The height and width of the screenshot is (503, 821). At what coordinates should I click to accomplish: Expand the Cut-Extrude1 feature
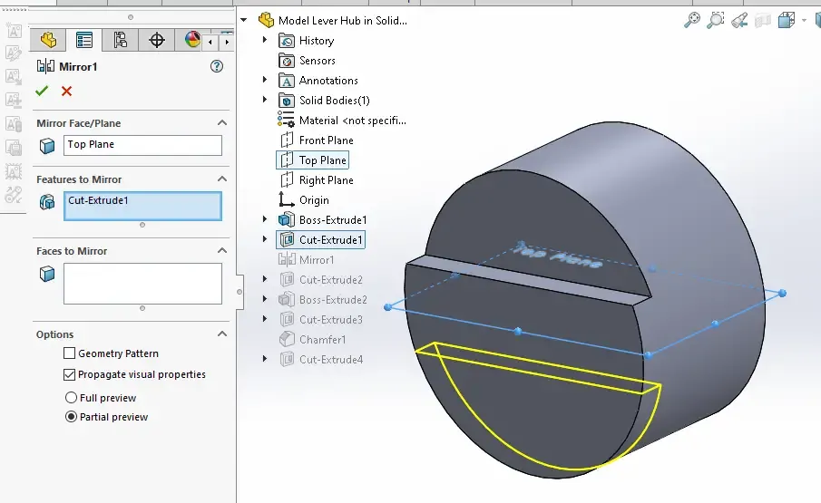264,239
